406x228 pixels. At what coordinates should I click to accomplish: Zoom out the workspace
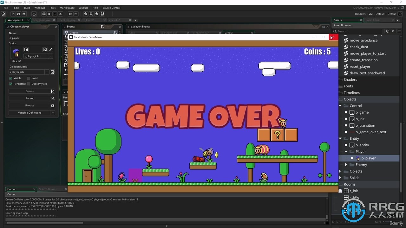click(86, 14)
